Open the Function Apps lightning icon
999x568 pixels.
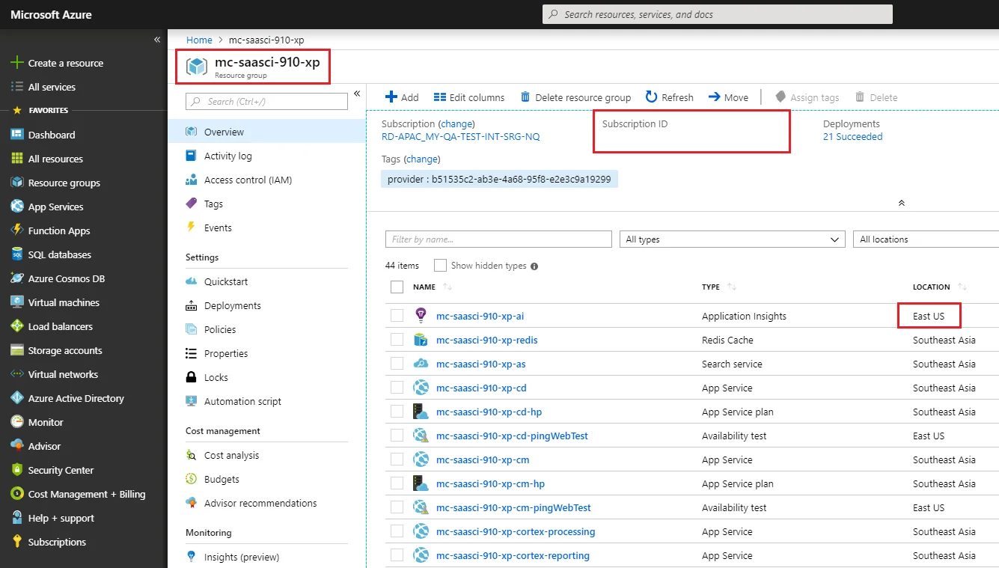click(17, 230)
